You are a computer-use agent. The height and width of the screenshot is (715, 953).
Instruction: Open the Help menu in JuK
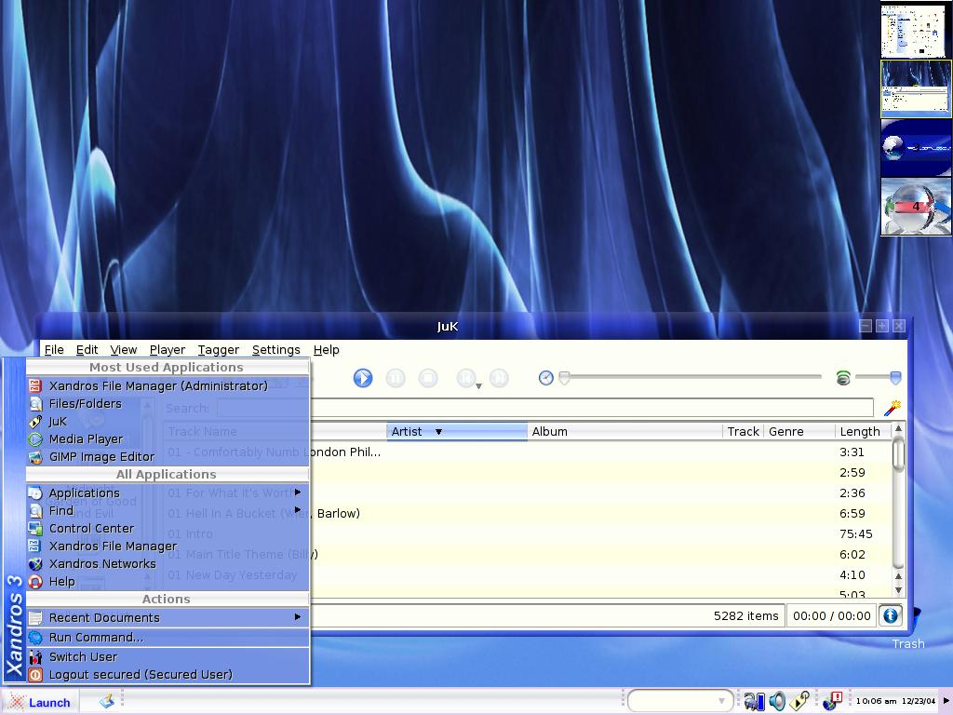tap(327, 350)
